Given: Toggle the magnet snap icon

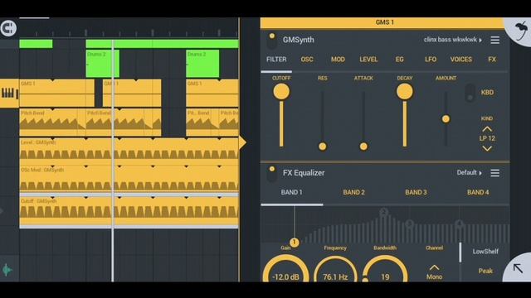Looking at the screenshot, I should (8, 28).
